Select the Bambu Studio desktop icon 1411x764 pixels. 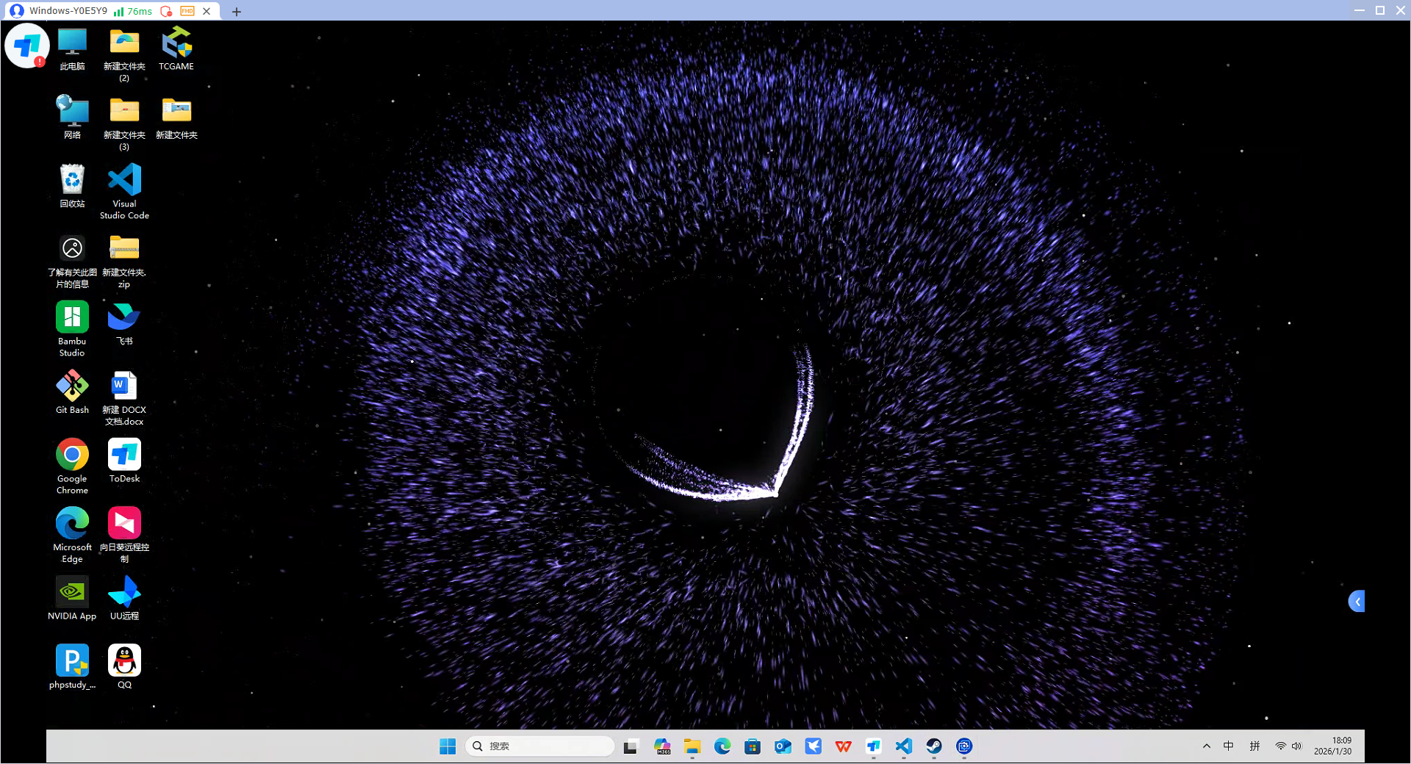(72, 328)
